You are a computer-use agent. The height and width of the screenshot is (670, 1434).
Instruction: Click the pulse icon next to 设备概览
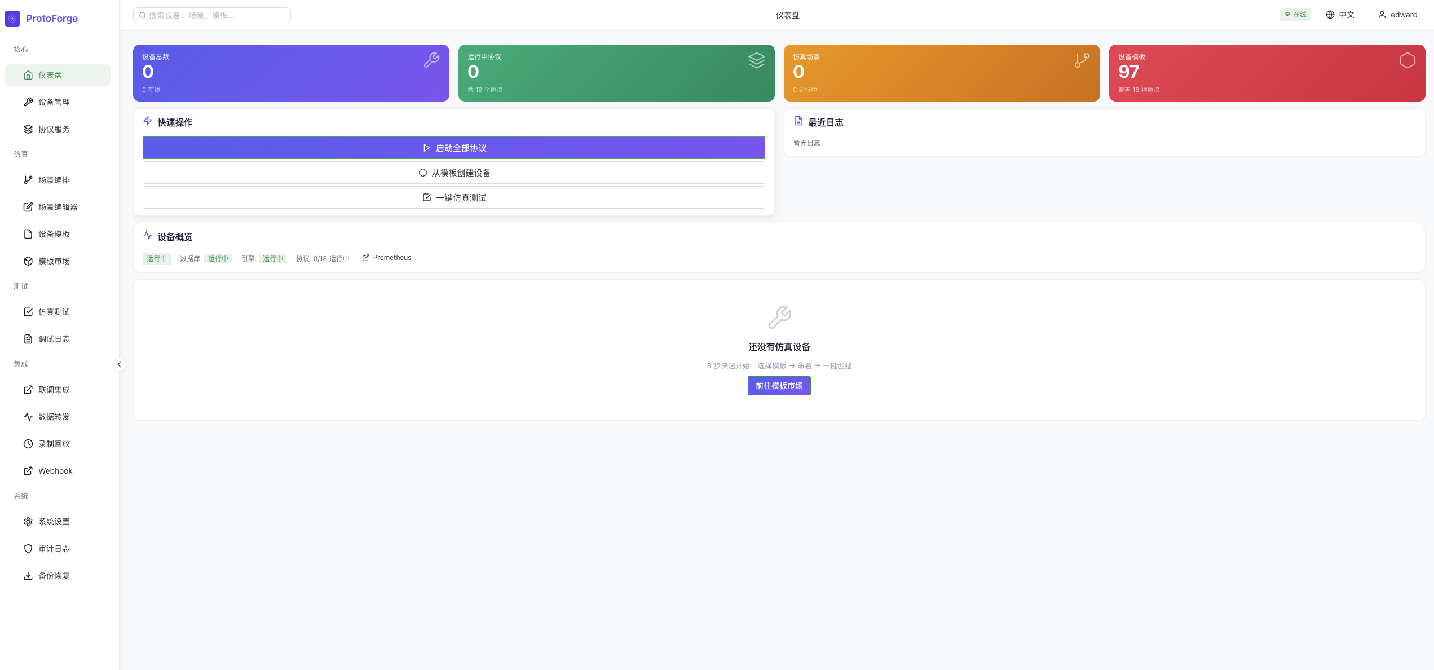(x=148, y=235)
